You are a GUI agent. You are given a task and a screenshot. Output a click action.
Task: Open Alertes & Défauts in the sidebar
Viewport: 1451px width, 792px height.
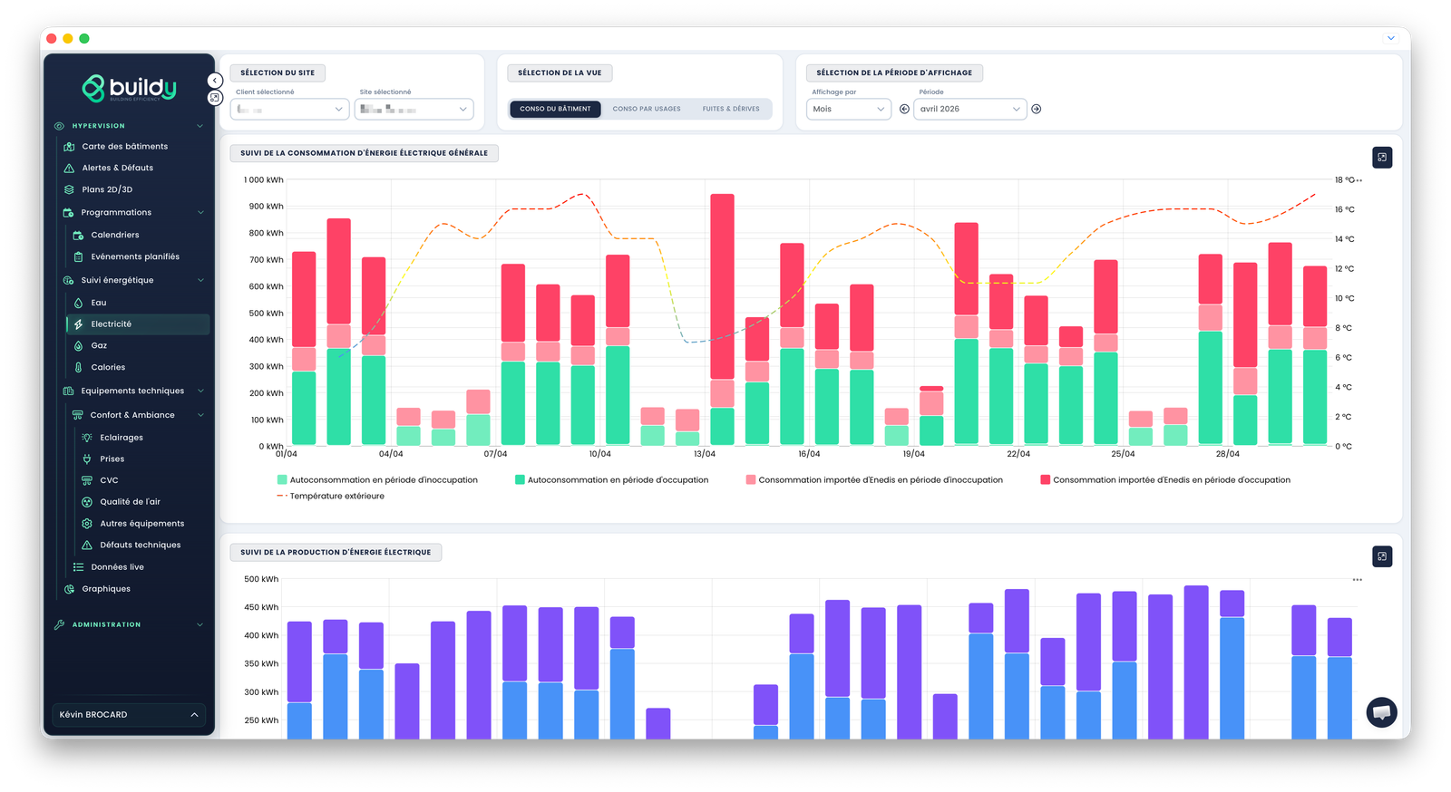point(117,168)
